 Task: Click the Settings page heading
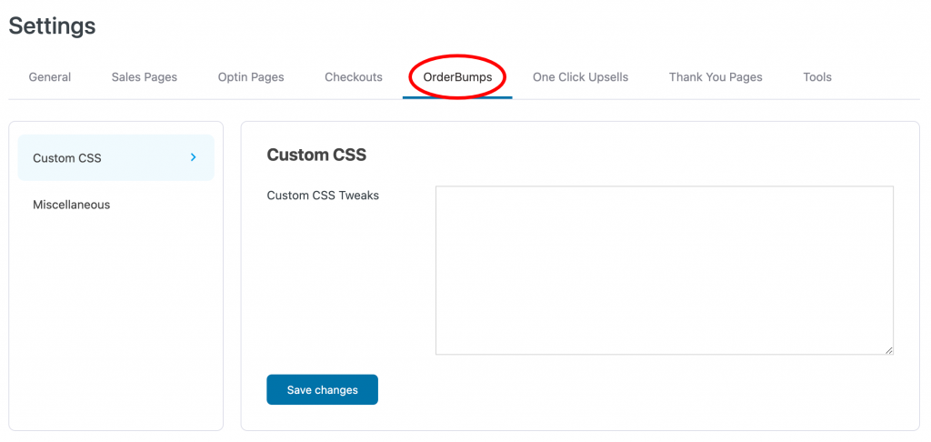[x=52, y=25]
